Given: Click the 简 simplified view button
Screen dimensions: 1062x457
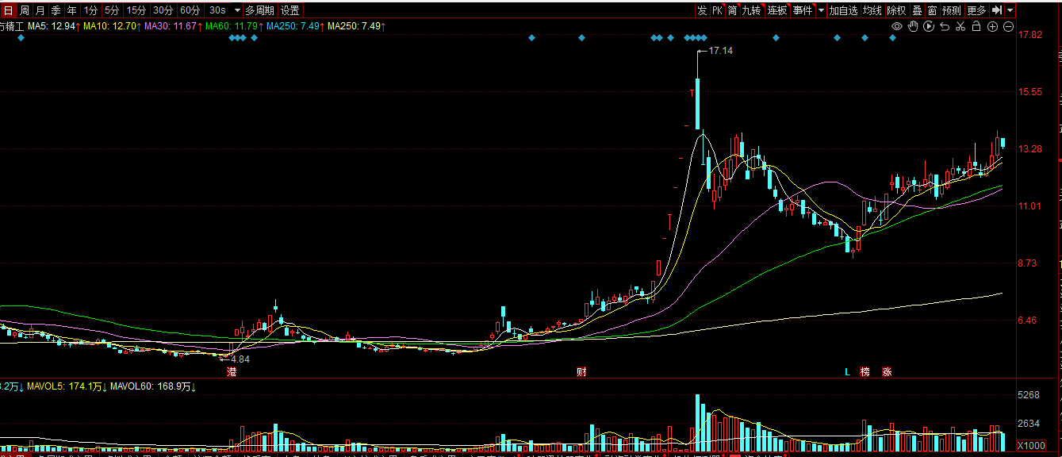Looking at the screenshot, I should [733, 10].
